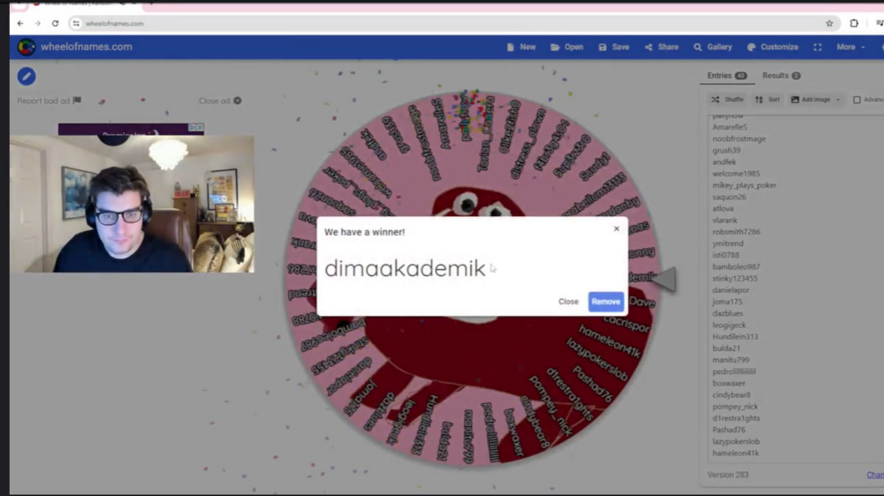Click entry 'Hundilein313' in the list
This screenshot has height=496, width=884.
(x=735, y=336)
